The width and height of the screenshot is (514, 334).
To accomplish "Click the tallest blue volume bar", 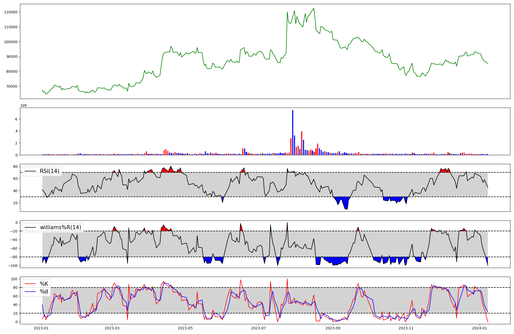I will coord(292,132).
